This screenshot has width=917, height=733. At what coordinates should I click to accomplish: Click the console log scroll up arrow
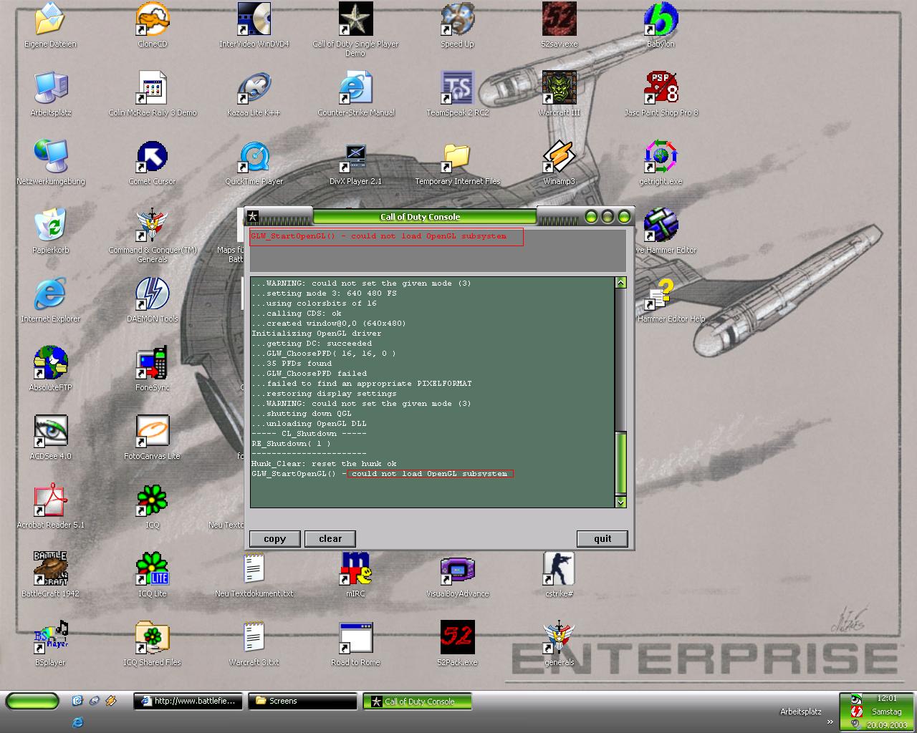(620, 283)
